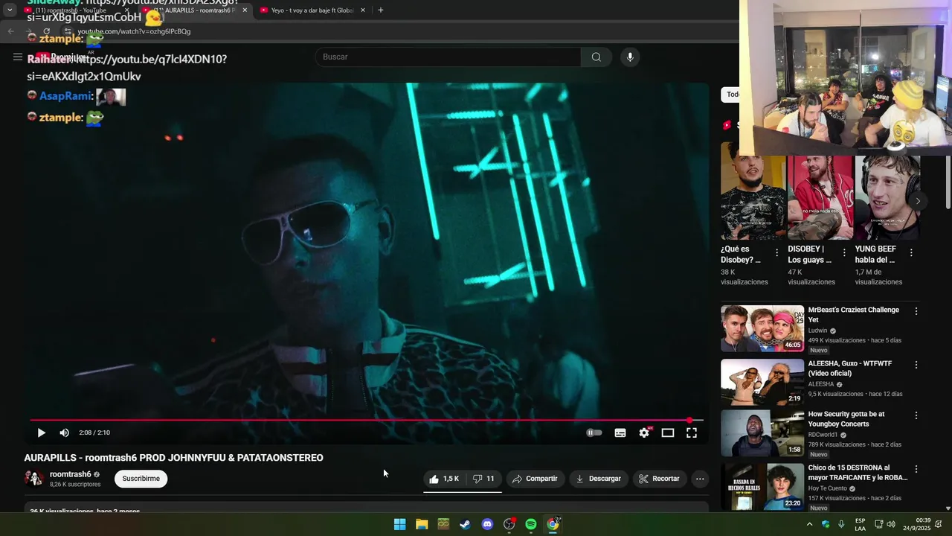Click the Compartir button
Screen dimensions: 952x536
[x=535, y=479]
